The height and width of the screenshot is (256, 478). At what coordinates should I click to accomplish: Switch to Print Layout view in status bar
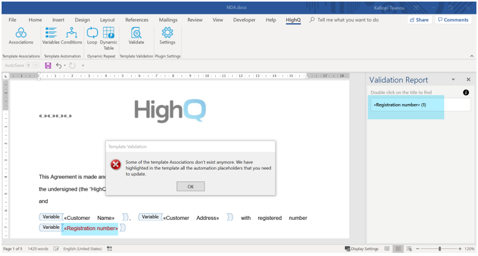click(x=399, y=249)
